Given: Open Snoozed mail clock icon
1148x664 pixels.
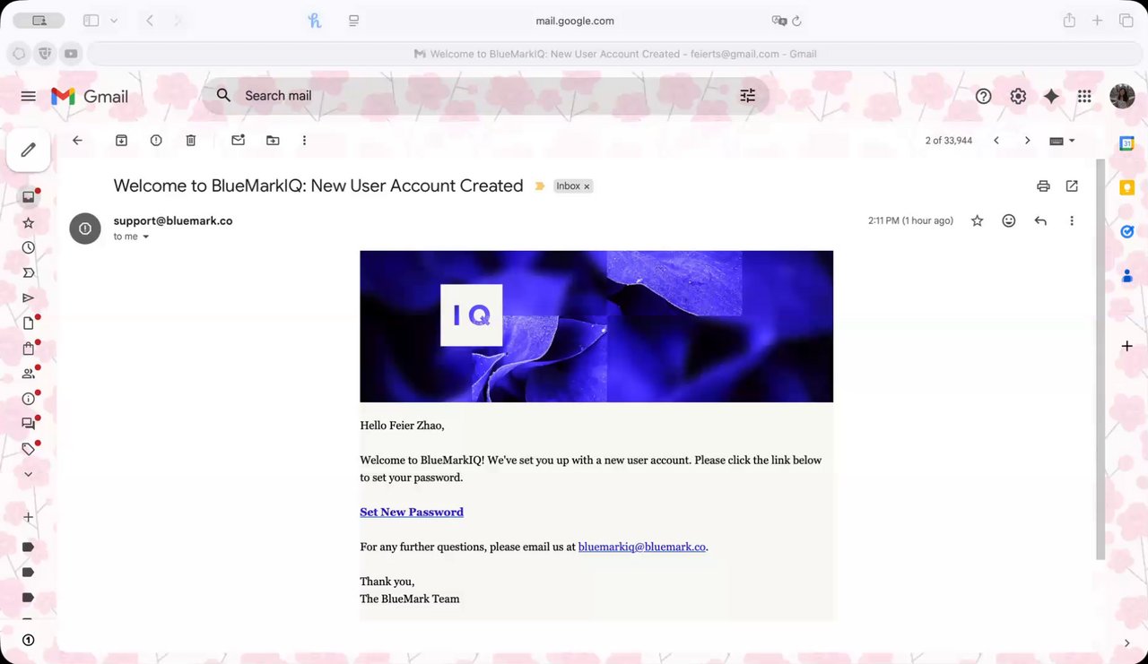Looking at the screenshot, I should click(x=29, y=247).
